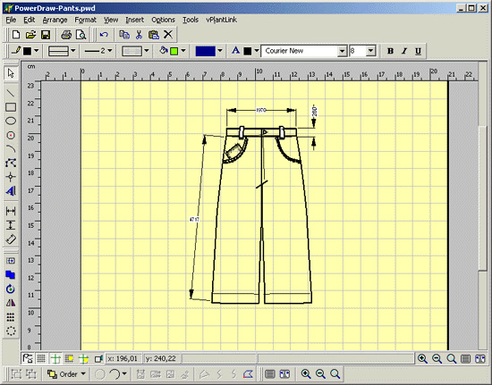Open the text color dropdown arrow
Screen dimensions: 492x385
(x=257, y=50)
